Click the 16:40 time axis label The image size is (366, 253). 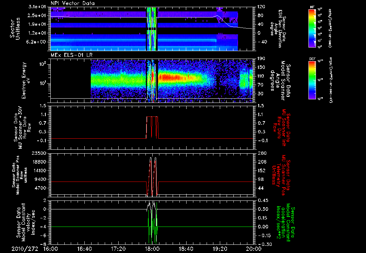coord(84,249)
